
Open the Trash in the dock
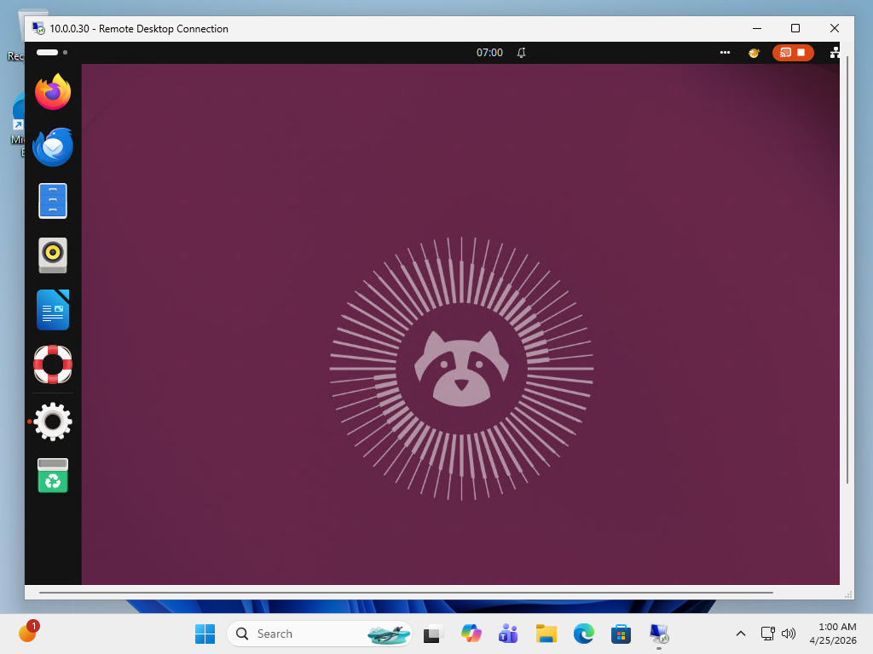point(53,476)
